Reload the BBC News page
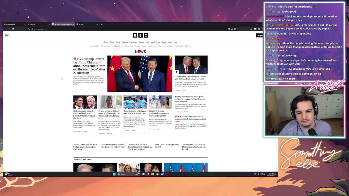This screenshot has width=349, height=196. (13, 29)
